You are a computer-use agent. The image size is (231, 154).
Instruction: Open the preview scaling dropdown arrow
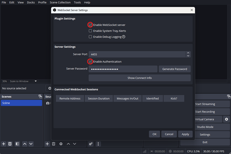[36, 81]
